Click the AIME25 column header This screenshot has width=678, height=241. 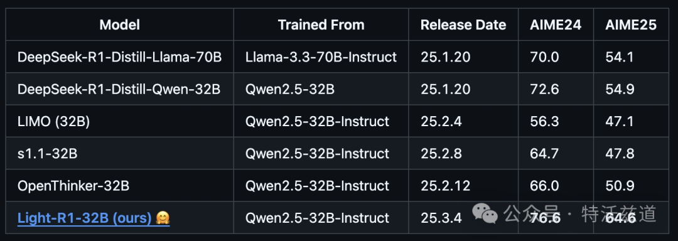click(631, 24)
